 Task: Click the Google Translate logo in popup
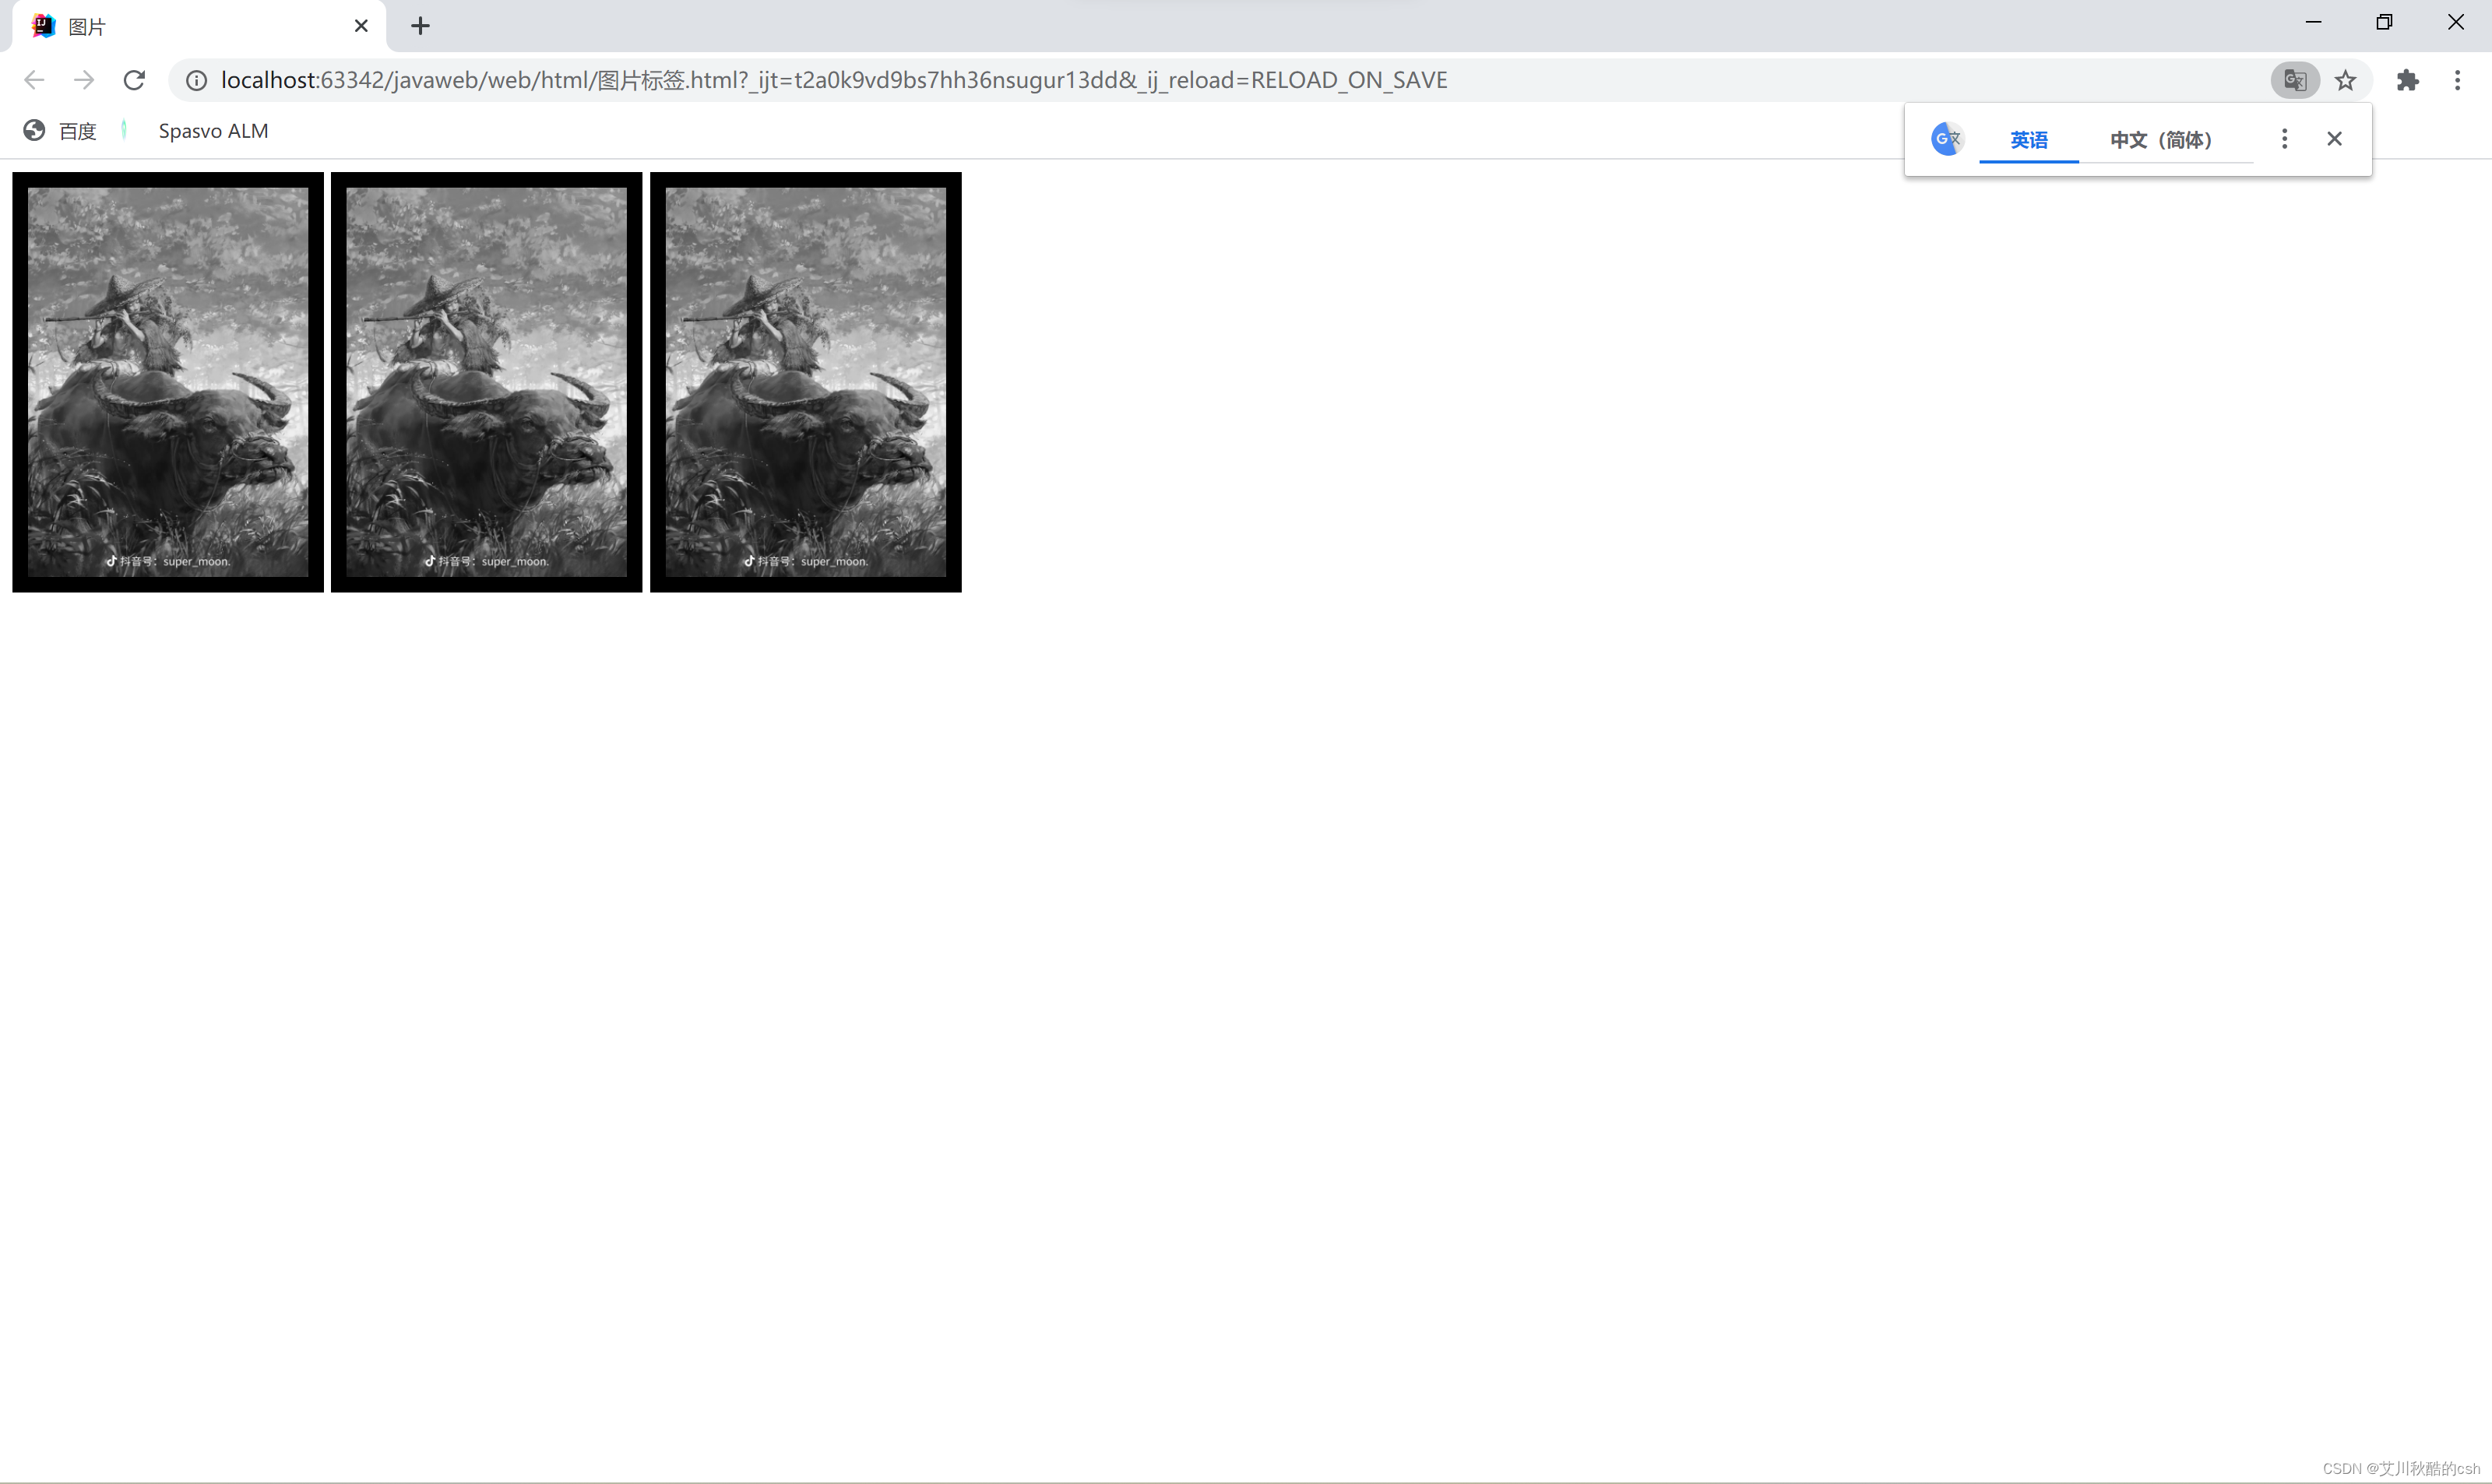[1946, 139]
